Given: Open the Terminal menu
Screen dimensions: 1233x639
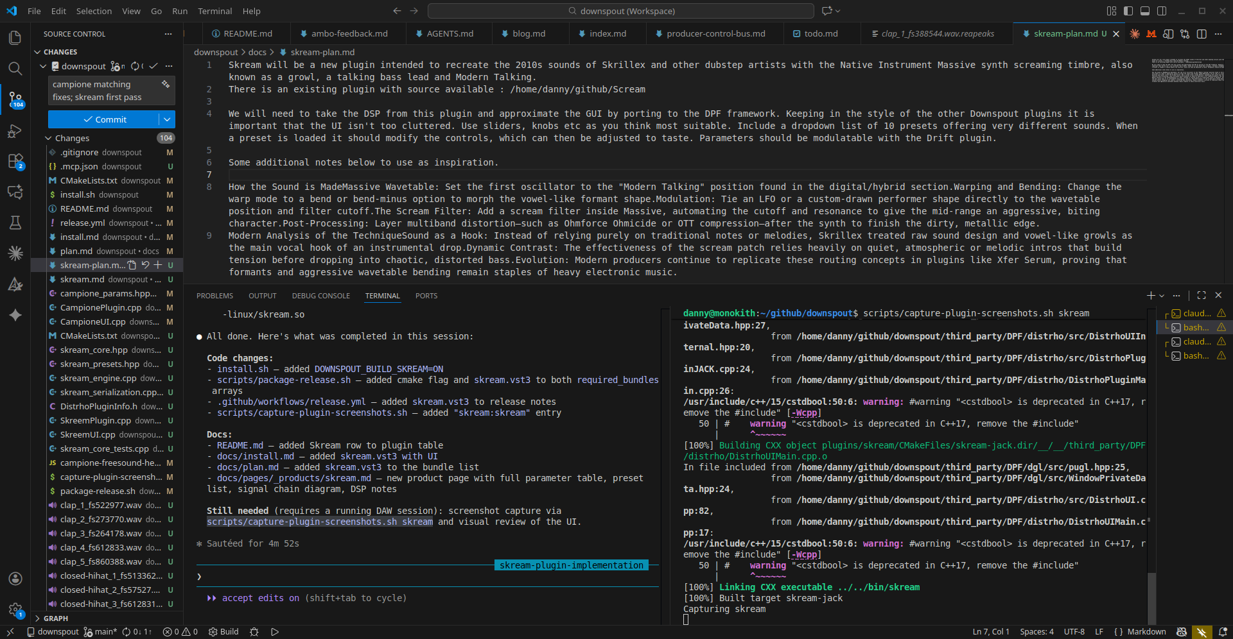Looking at the screenshot, I should click(x=214, y=11).
